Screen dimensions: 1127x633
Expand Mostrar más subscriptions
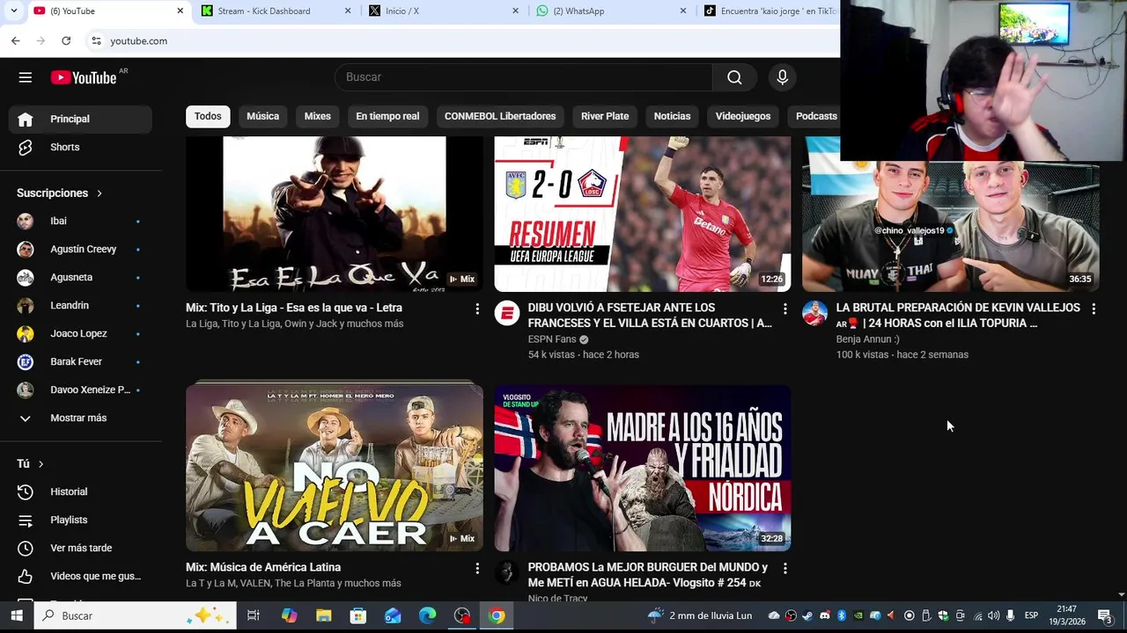(x=80, y=418)
